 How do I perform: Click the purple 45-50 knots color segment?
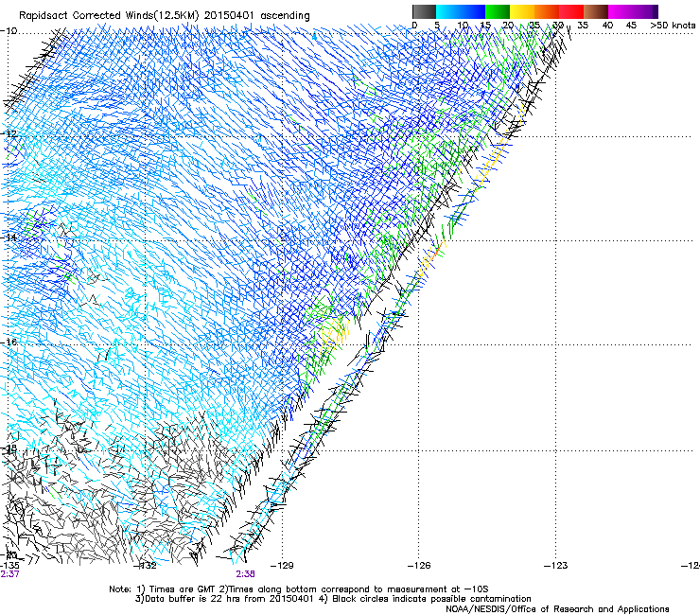[x=645, y=11]
